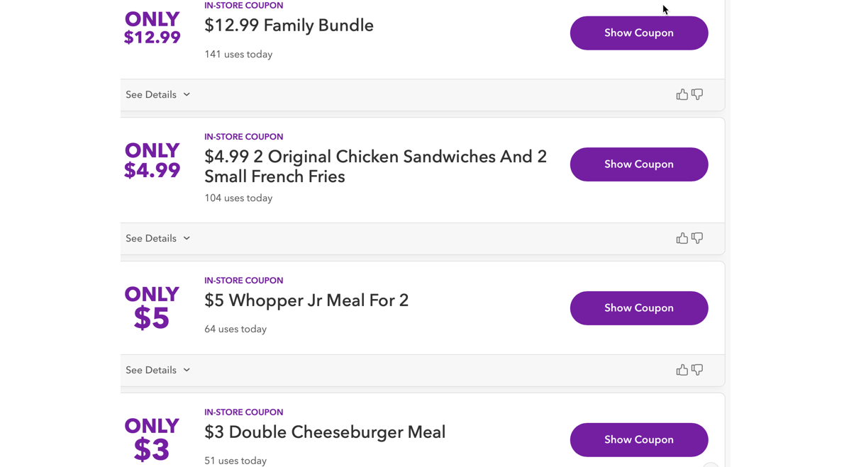Dislike the Original Chicken Sandwiches coupon
The image size is (866, 467).
pos(697,238)
